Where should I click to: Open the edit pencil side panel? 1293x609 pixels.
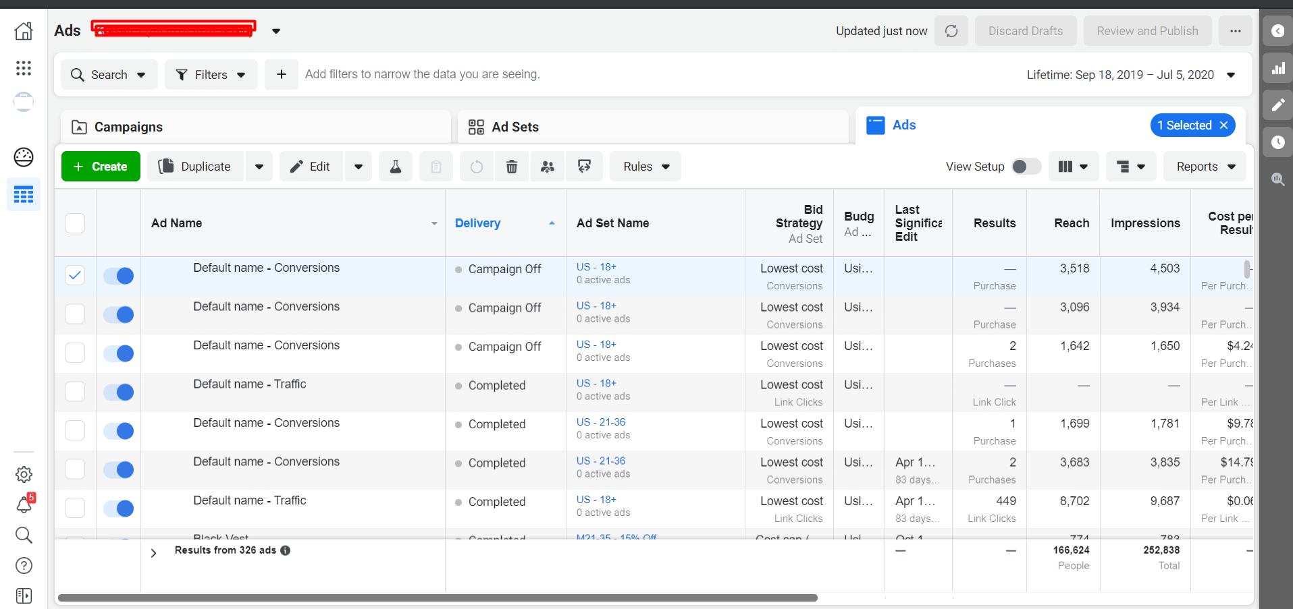(1277, 105)
